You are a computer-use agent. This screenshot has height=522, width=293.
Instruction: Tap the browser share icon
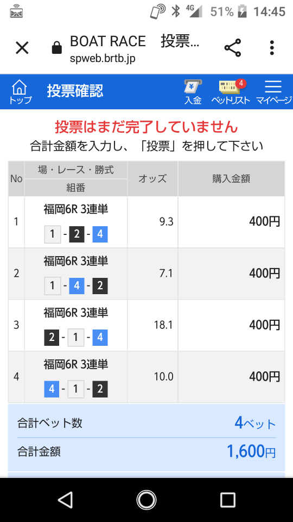(x=233, y=48)
